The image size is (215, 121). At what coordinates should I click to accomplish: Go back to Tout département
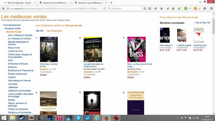[x=12, y=25]
